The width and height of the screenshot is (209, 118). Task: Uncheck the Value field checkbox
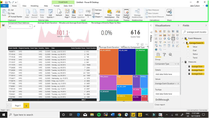(x=188, y=47)
